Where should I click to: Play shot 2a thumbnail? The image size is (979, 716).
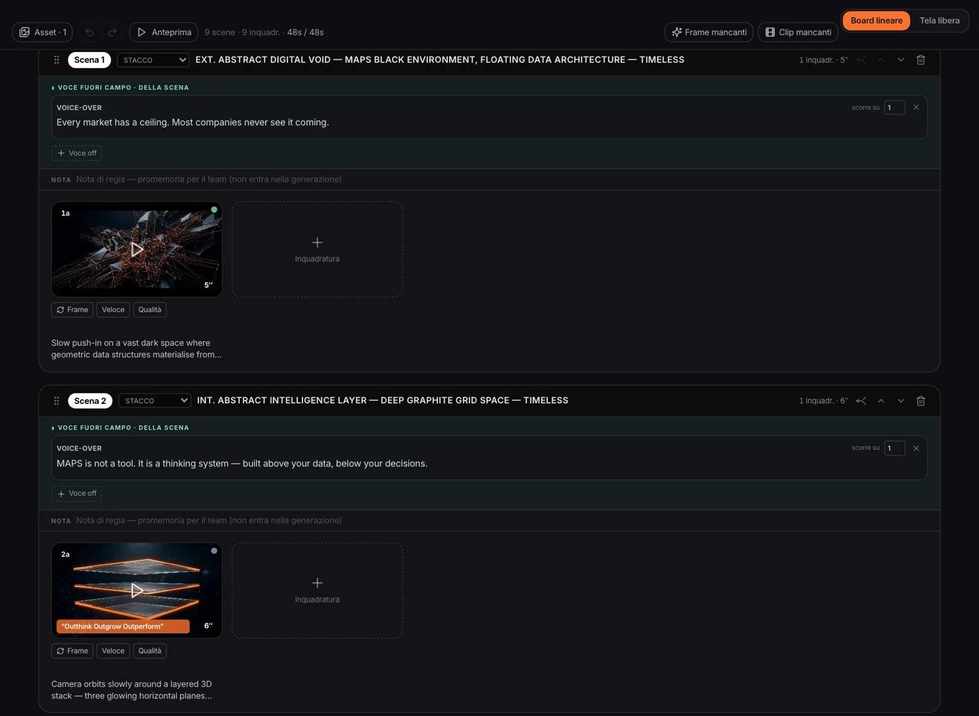click(136, 590)
